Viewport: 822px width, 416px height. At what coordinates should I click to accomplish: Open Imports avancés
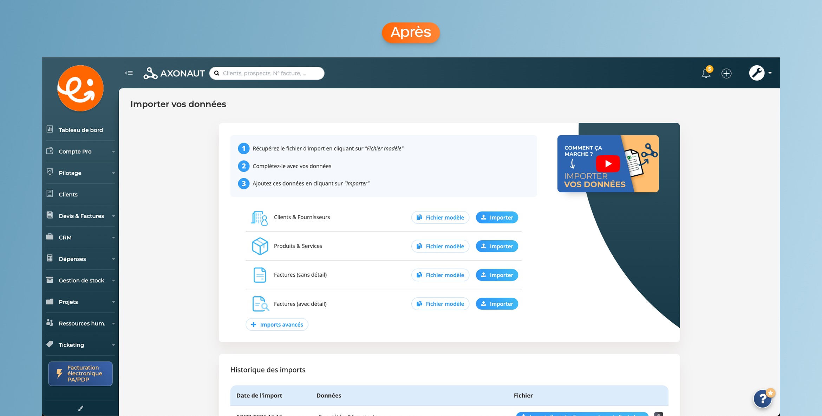point(277,324)
